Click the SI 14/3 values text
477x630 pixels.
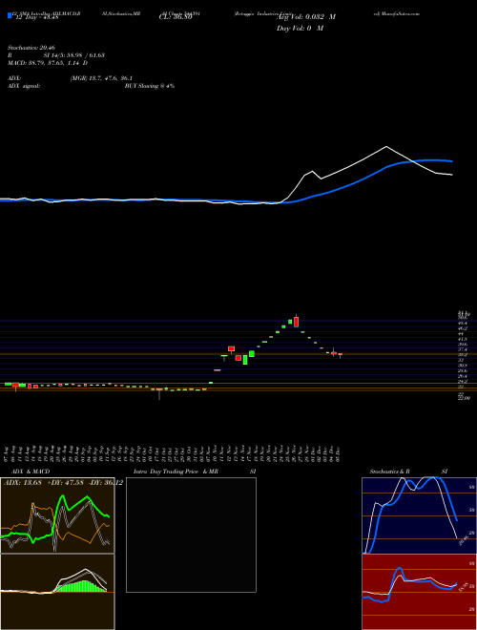74,55
